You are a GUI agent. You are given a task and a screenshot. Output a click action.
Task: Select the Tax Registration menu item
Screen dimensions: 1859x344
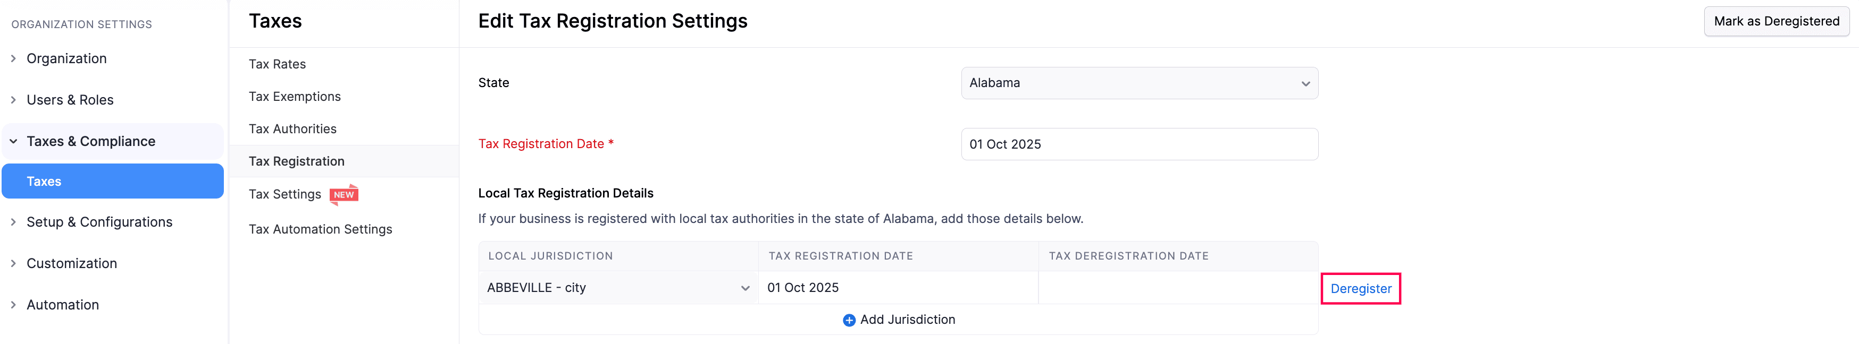(297, 161)
